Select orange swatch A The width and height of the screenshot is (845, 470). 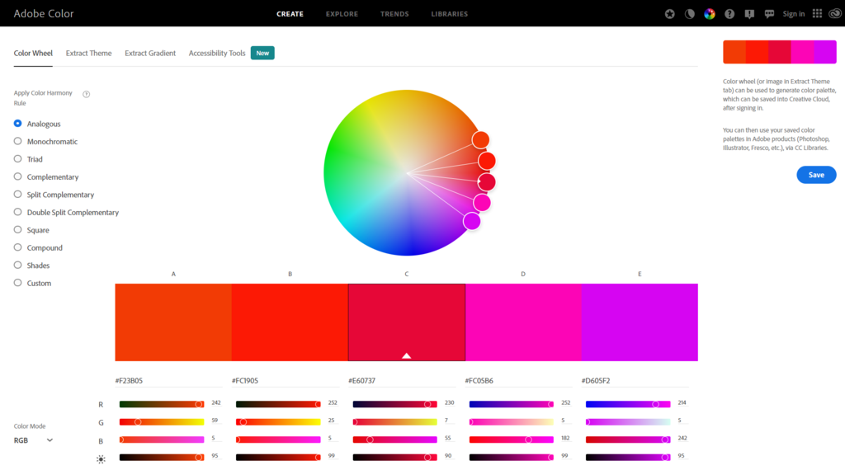pyautogui.click(x=173, y=322)
